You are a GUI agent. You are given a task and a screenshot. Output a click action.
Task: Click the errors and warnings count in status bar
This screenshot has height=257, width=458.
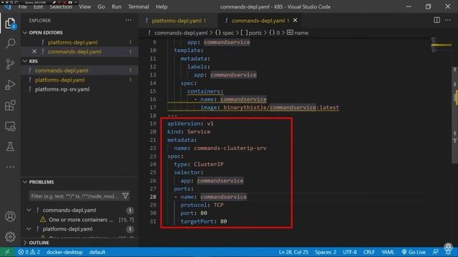(x=29, y=252)
